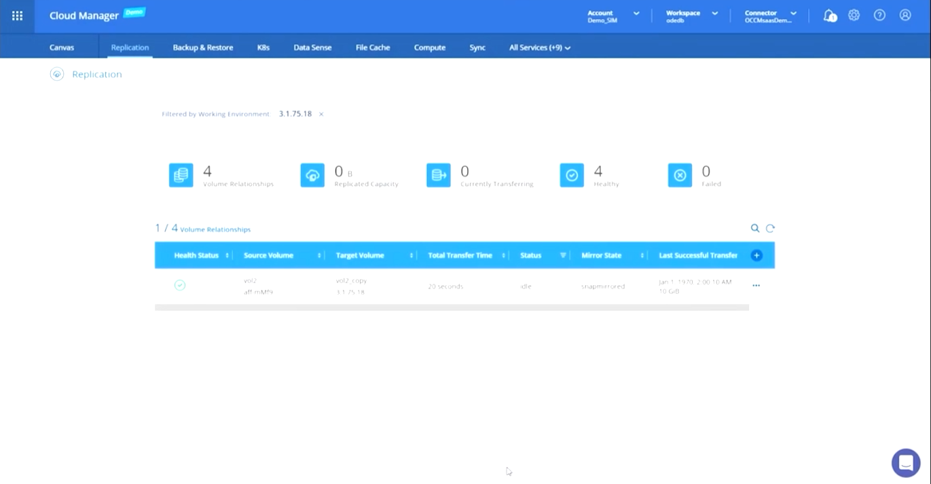Click the Demo badge beside Cloud Manager
Viewport: 931px width, 484px height.
tap(134, 12)
